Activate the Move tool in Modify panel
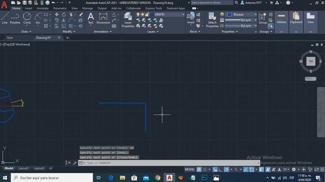 pyautogui.click(x=56, y=15)
